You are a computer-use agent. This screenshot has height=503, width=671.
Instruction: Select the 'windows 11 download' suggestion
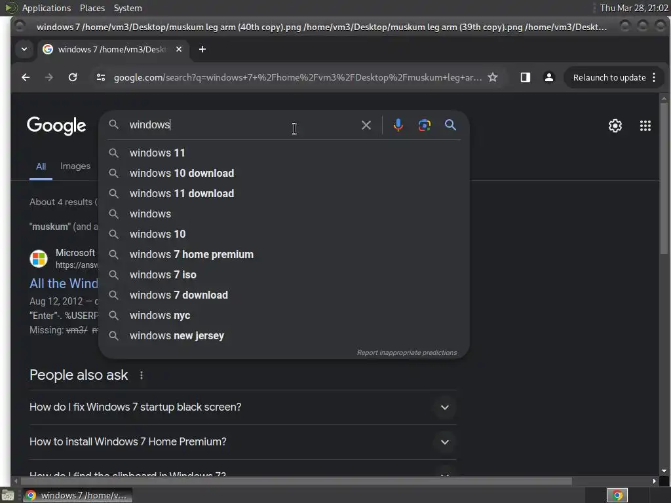(x=284, y=193)
